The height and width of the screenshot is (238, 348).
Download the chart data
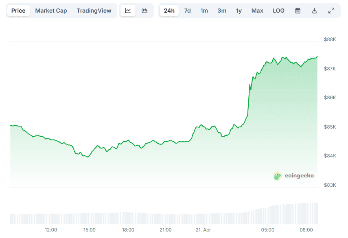tap(314, 11)
